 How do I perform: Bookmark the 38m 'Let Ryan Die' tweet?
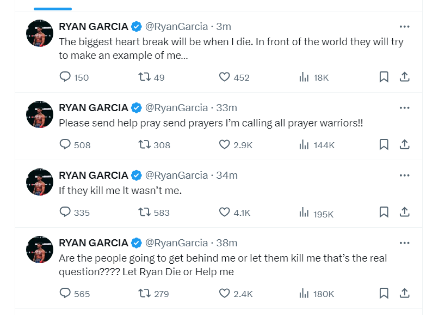click(384, 293)
